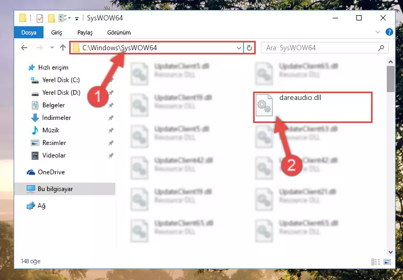Open Videolar folder in sidebar
This screenshot has height=280, width=403.
(54, 155)
